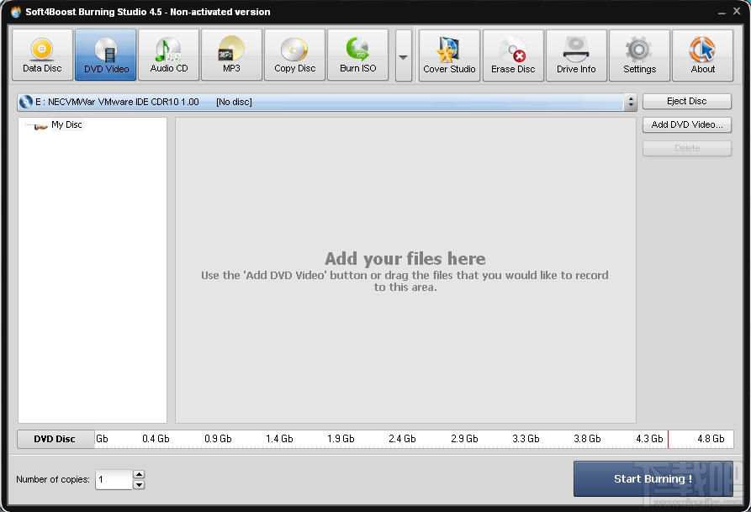Minimize the Burning Studio window
The width and height of the screenshot is (751, 512).
722,12
